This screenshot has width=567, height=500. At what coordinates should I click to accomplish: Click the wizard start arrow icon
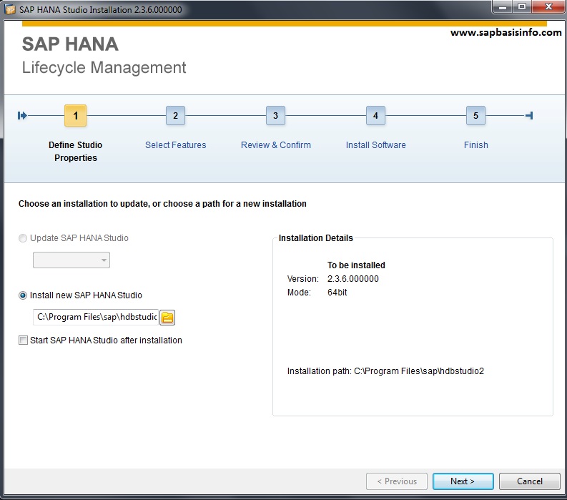(x=22, y=115)
